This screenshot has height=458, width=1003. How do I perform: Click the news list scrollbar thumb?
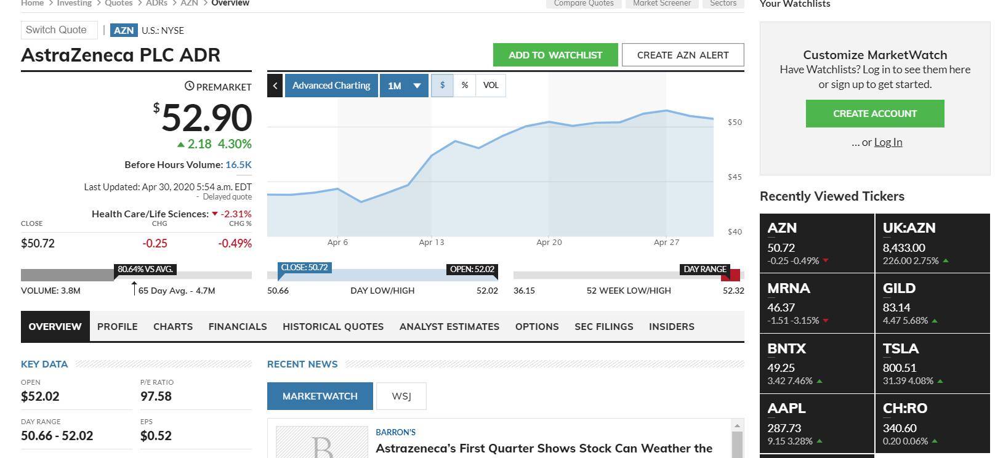click(x=737, y=444)
